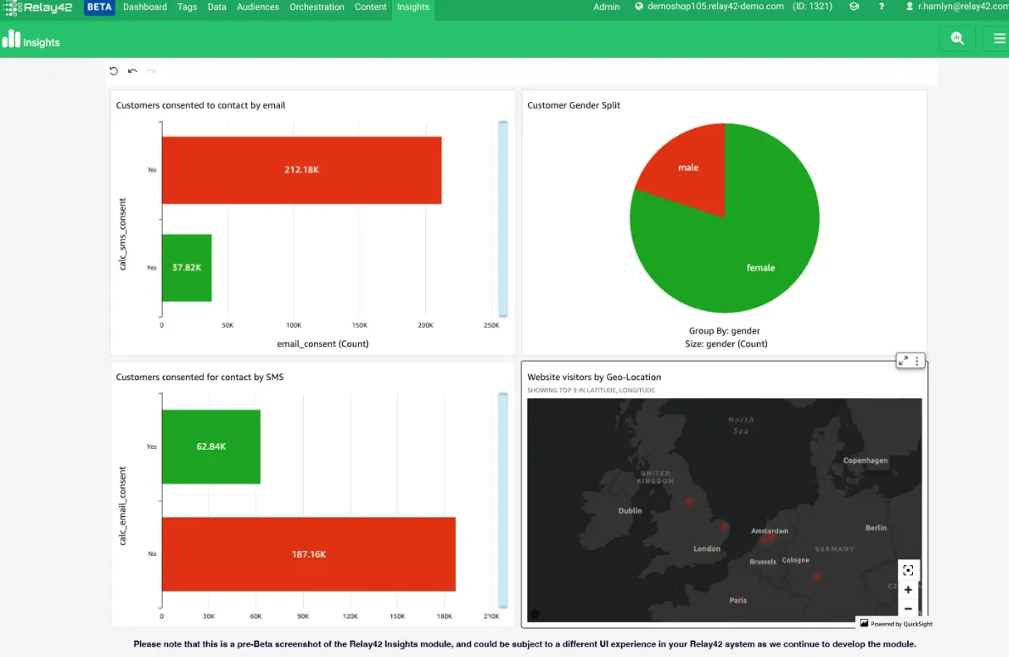
Task: Switch to the Dashboard tab
Action: coord(145,7)
